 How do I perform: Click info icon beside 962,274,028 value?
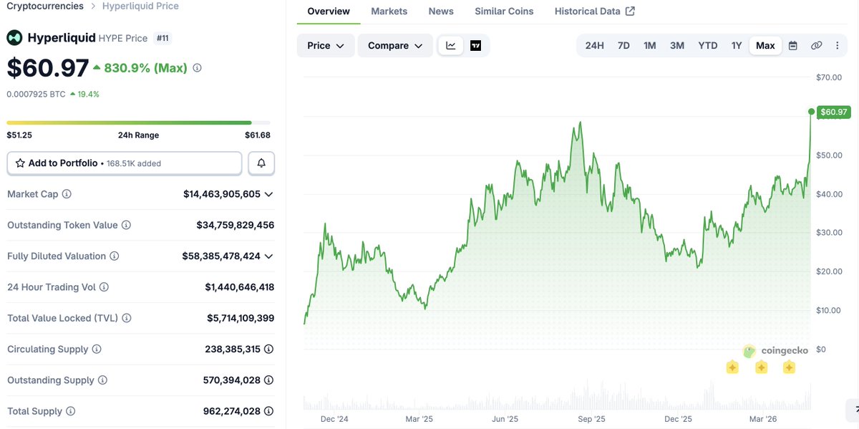pyautogui.click(x=269, y=411)
